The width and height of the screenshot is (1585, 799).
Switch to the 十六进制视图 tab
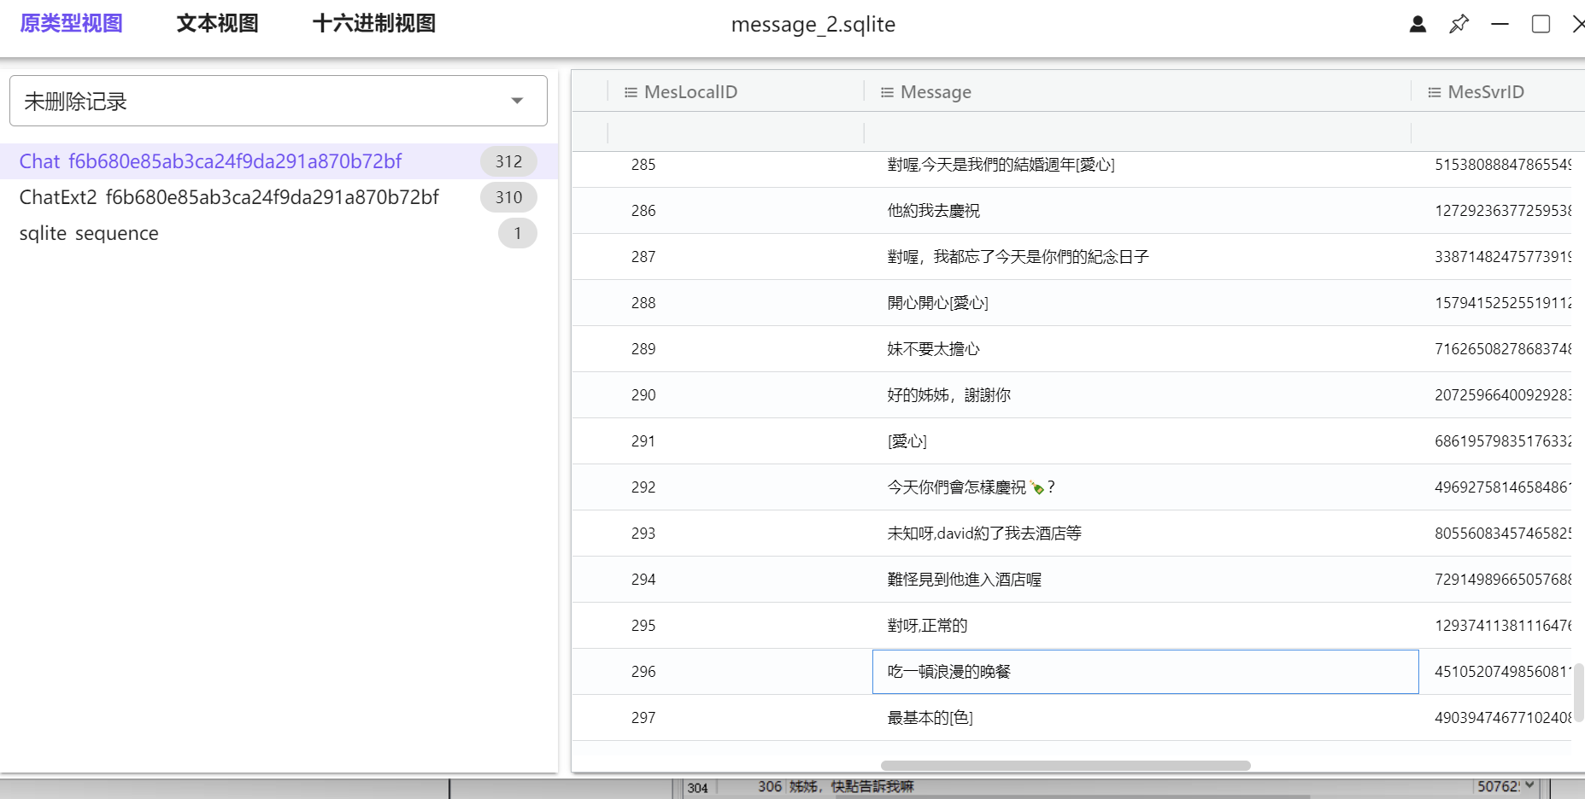[x=373, y=24]
